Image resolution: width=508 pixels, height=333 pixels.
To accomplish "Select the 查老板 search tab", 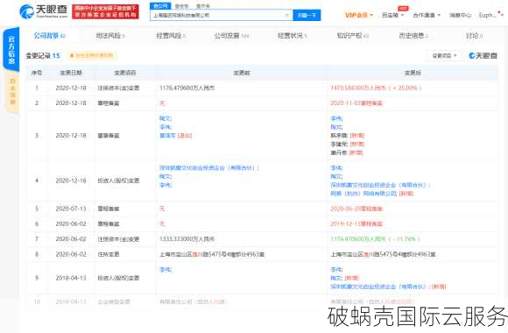I will [x=181, y=6].
